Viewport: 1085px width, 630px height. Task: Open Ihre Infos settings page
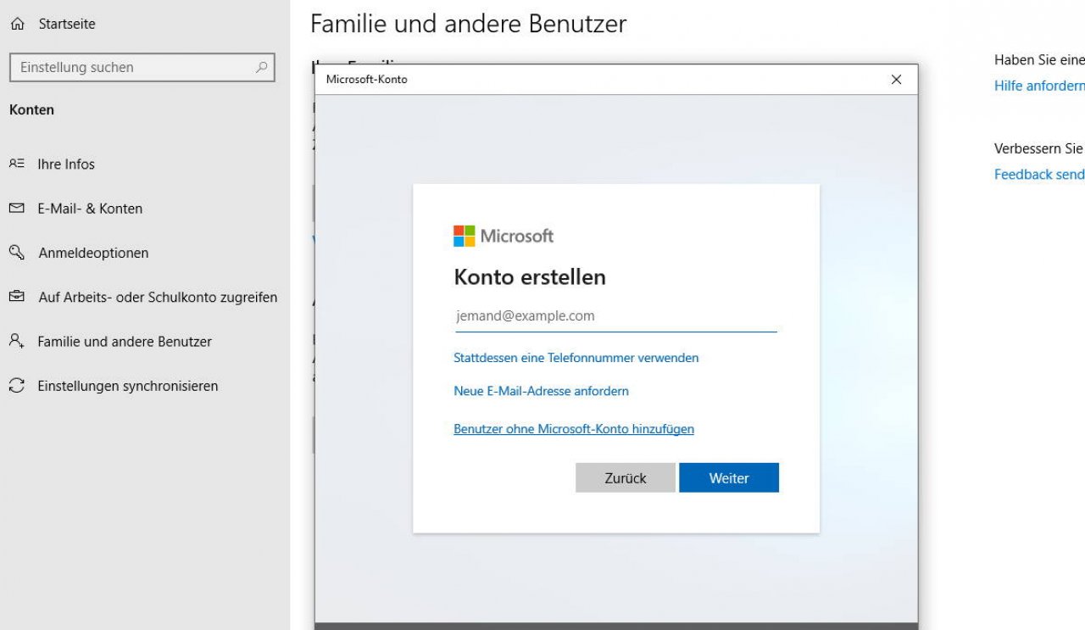tap(66, 164)
